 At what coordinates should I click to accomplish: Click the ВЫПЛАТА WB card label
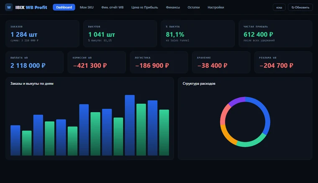pos(19,58)
